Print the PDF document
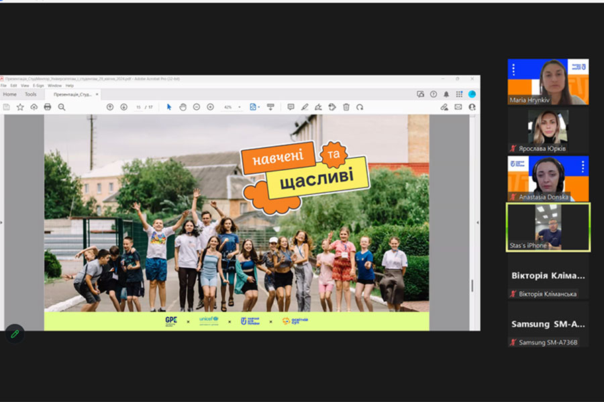Viewport: 604px width, 402px height. tap(48, 107)
